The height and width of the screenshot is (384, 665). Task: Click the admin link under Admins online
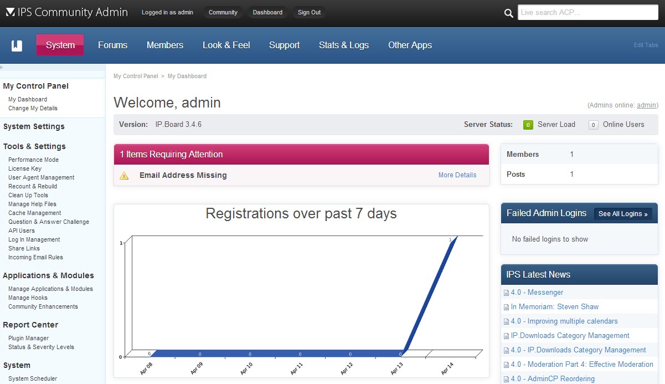646,105
